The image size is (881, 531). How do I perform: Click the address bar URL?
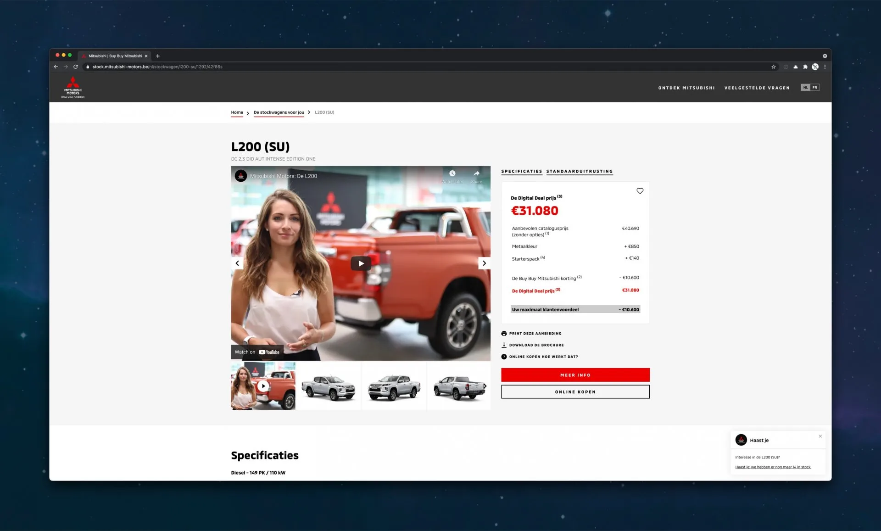157,67
